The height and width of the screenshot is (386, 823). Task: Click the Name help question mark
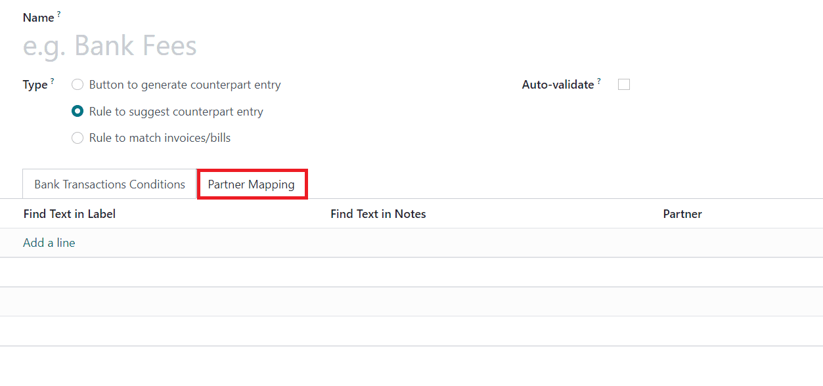tap(58, 14)
